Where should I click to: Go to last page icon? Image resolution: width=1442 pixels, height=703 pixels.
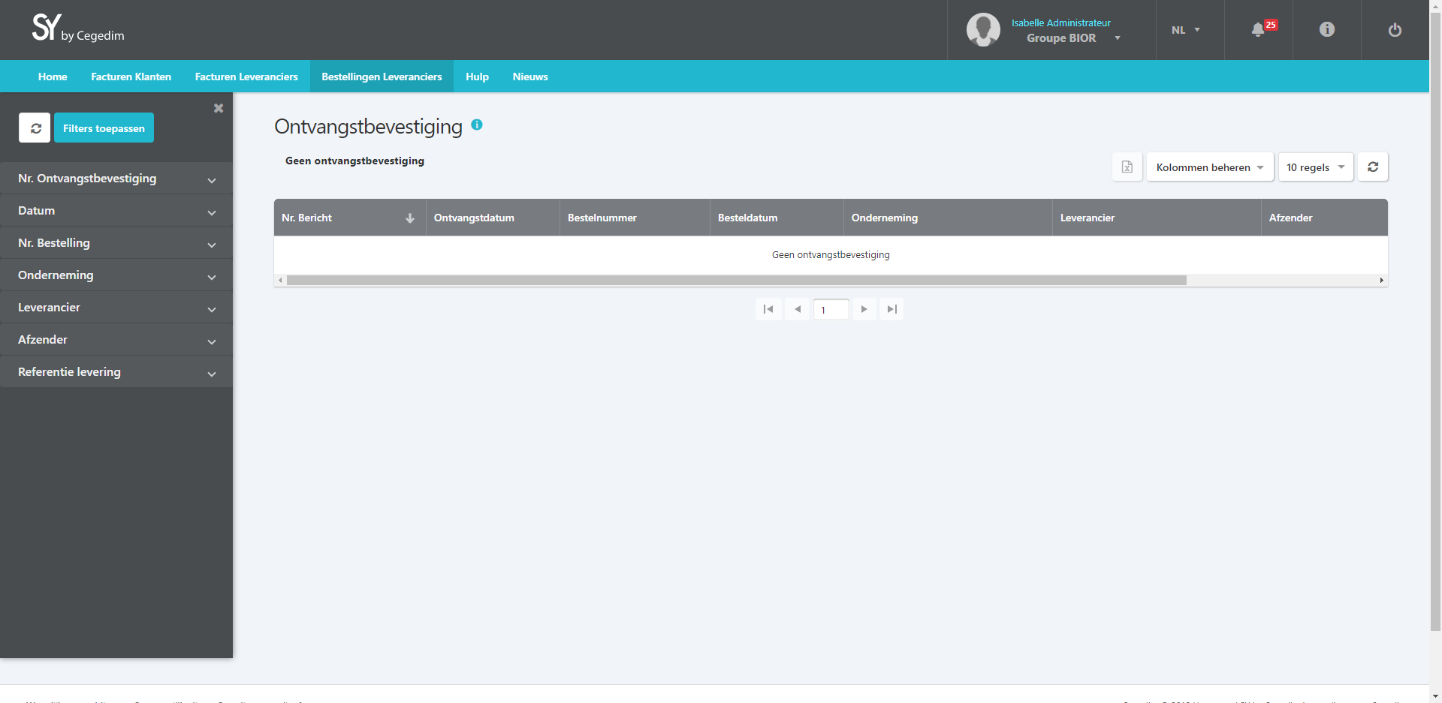[x=891, y=309]
